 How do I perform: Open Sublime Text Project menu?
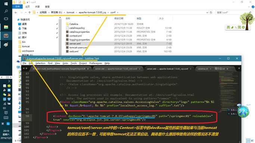pyautogui.click(x=83, y=63)
